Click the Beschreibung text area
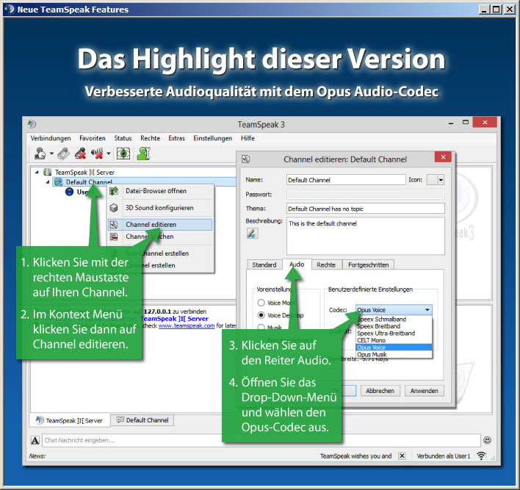 (366, 236)
